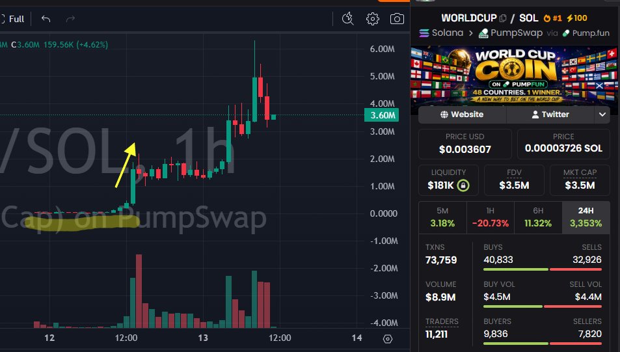Screen dimensions: 620x352
Task: Redo the chart action
Action: [70, 19]
